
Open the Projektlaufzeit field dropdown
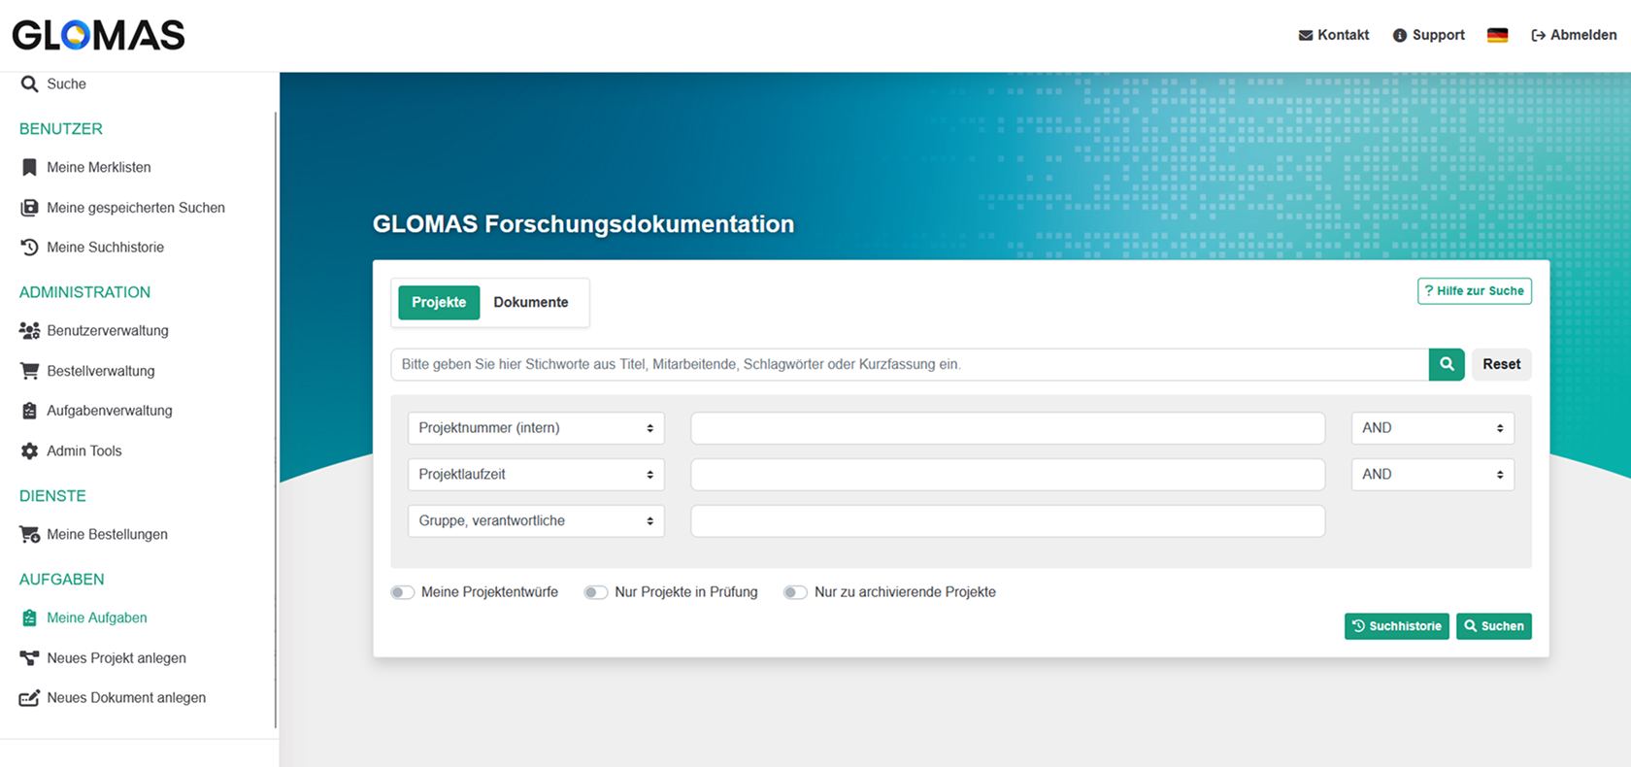(536, 475)
